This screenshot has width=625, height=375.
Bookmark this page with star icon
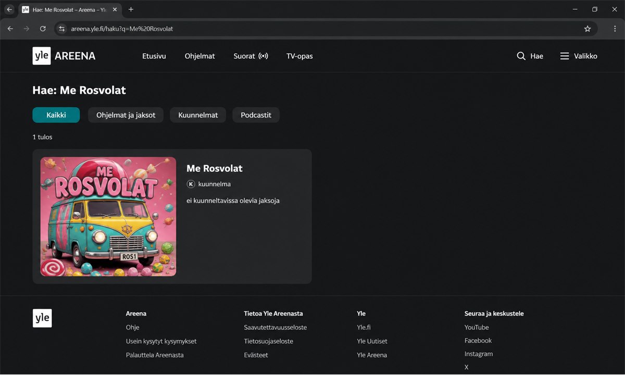click(587, 29)
